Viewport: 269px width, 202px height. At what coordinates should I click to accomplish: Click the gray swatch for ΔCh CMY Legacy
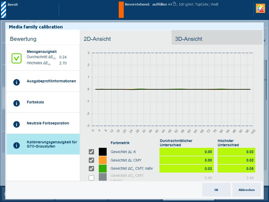(x=103, y=177)
